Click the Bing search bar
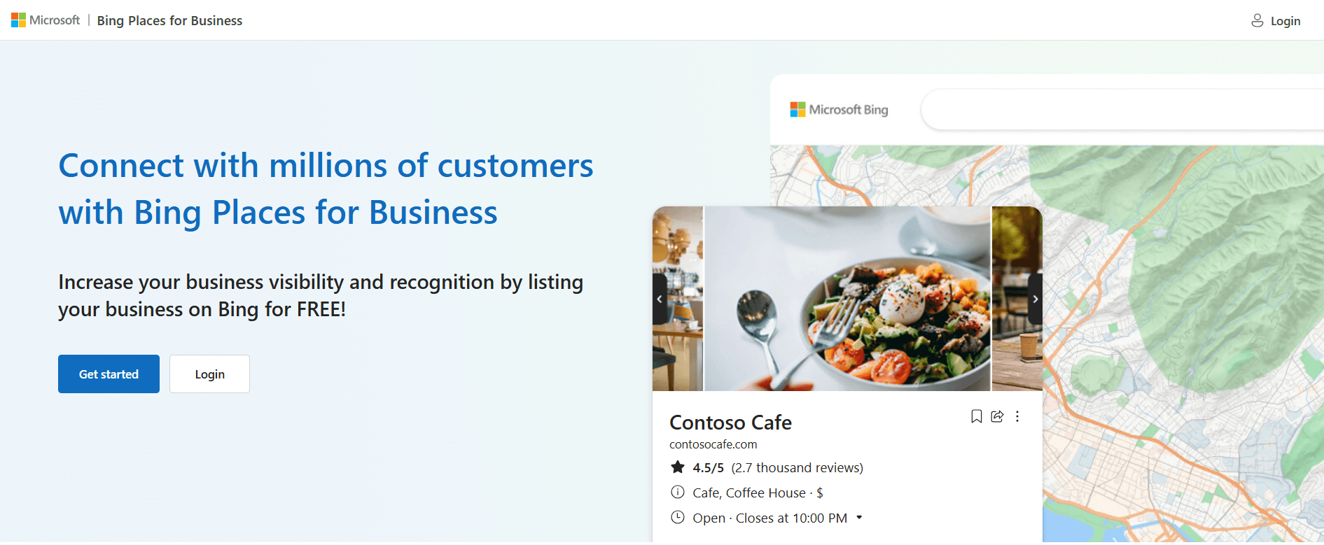1324x545 pixels. tap(1120, 109)
